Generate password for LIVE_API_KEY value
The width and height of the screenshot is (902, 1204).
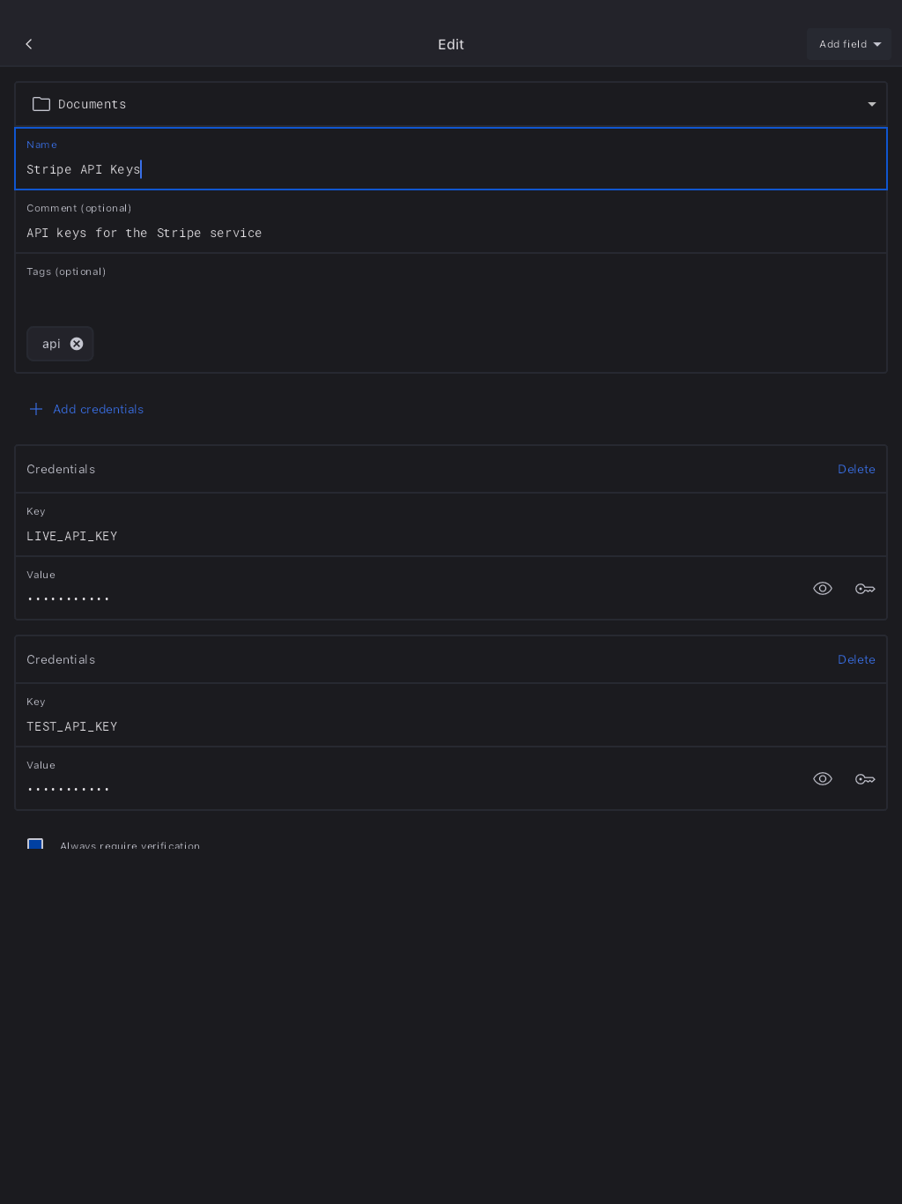tap(865, 589)
